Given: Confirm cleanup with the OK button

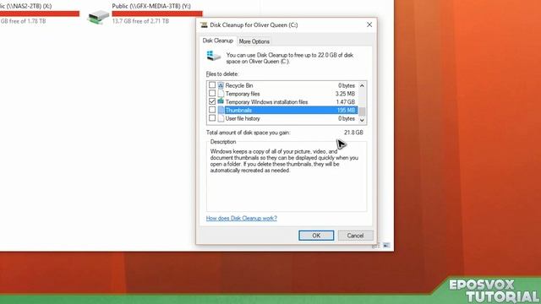Looking at the screenshot, I should pos(316,236).
